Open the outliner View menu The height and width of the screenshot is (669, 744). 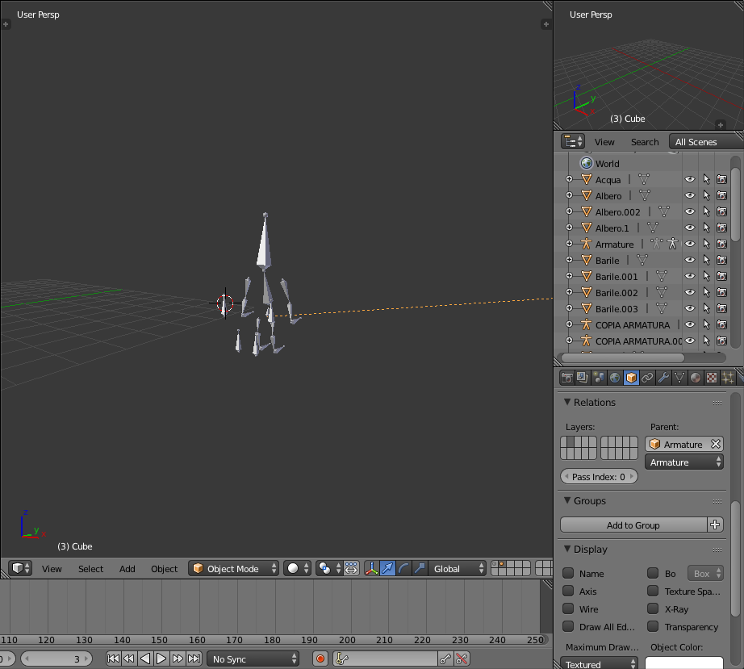(604, 142)
